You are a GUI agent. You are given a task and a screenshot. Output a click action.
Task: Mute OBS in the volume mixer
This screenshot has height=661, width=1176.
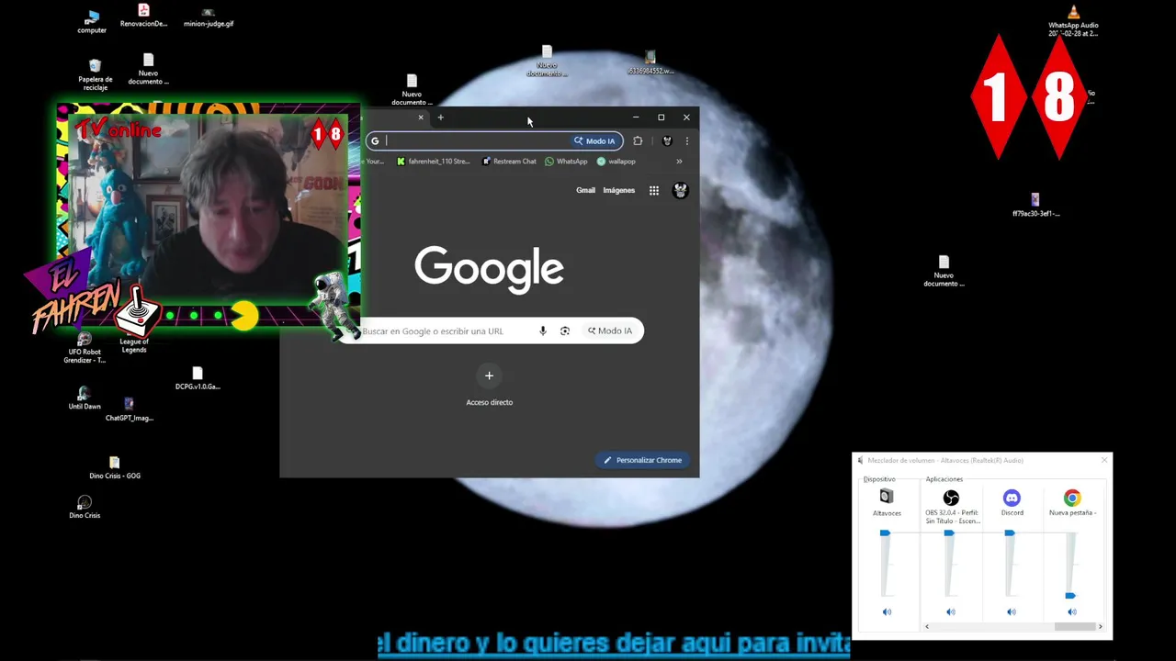point(951,611)
